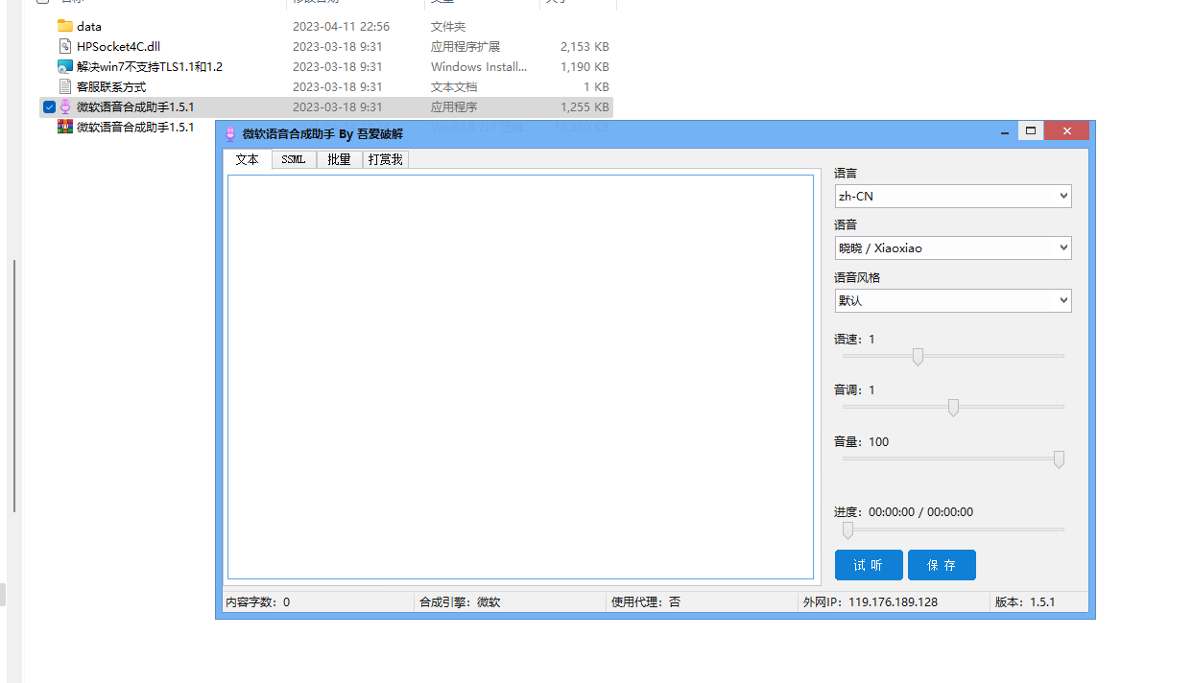Screen dimensions: 1193x683
Task: Select the data folder name
Action: [x=89, y=26]
